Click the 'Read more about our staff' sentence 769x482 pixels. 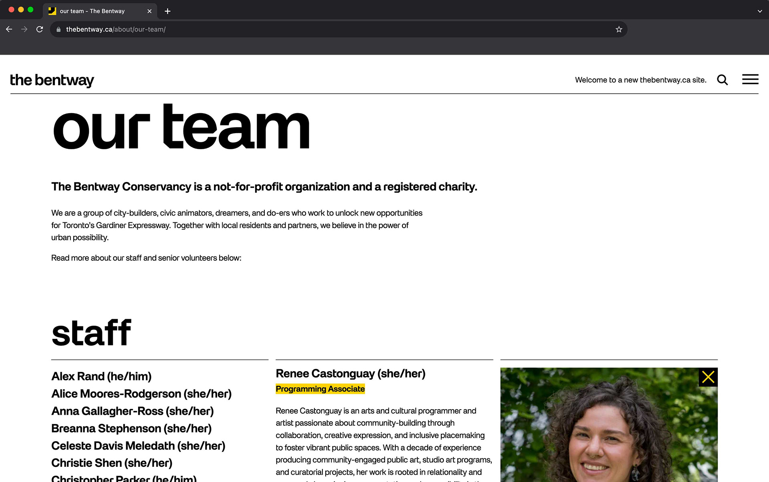146,258
